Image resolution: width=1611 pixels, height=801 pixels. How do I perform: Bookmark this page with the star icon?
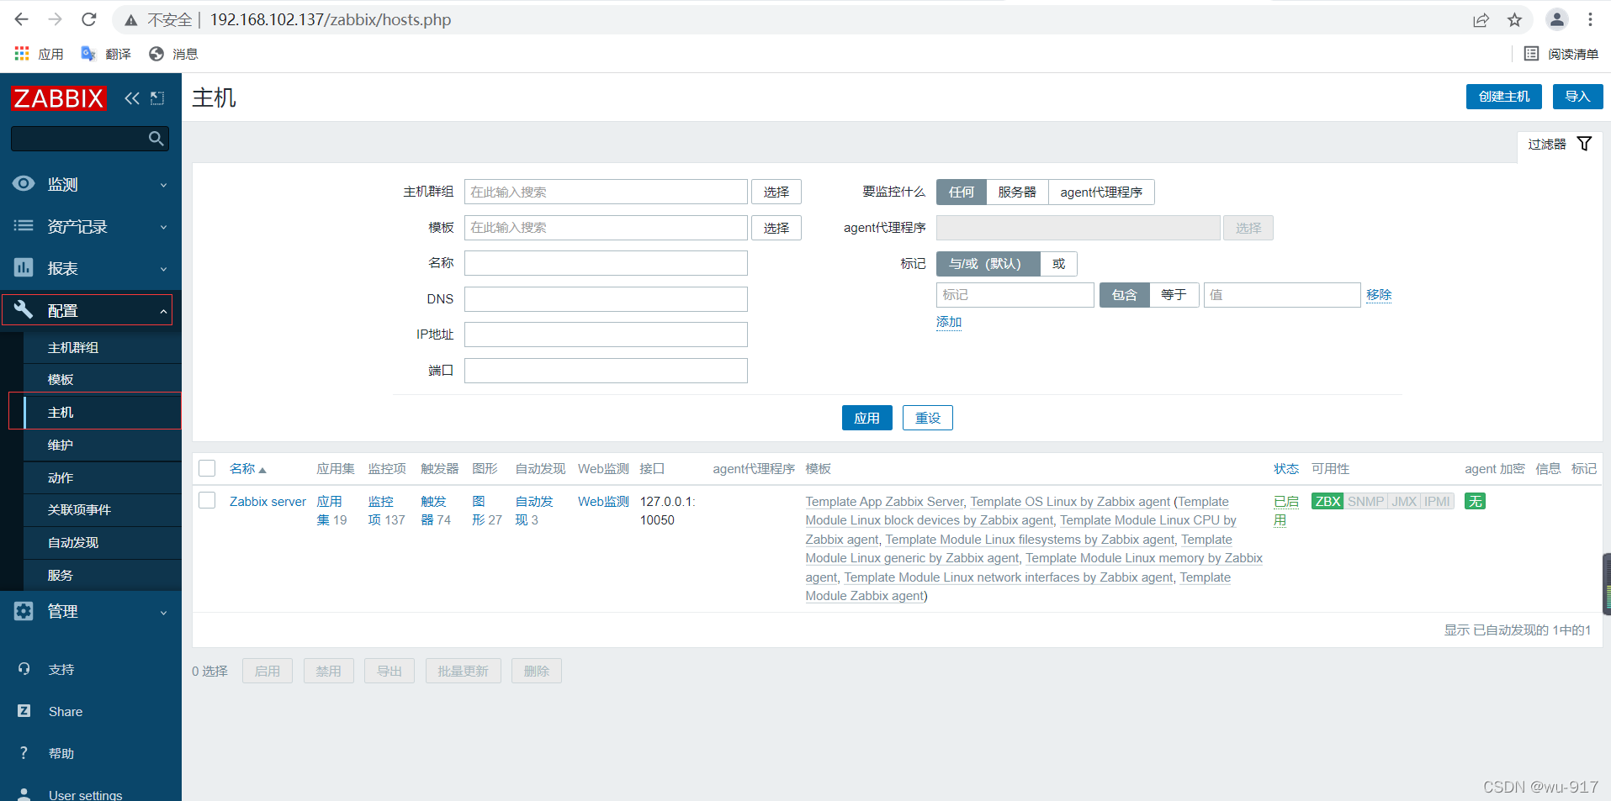[x=1514, y=19]
